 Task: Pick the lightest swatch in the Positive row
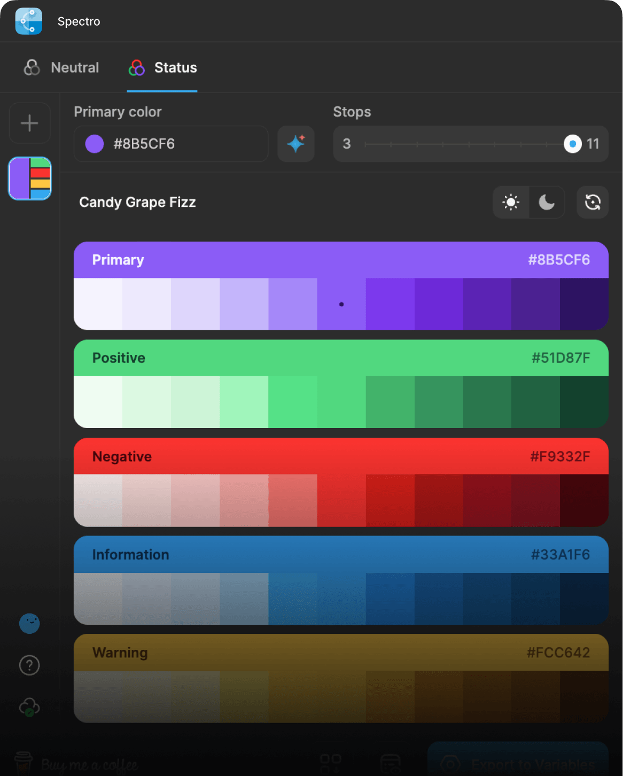[x=98, y=402]
